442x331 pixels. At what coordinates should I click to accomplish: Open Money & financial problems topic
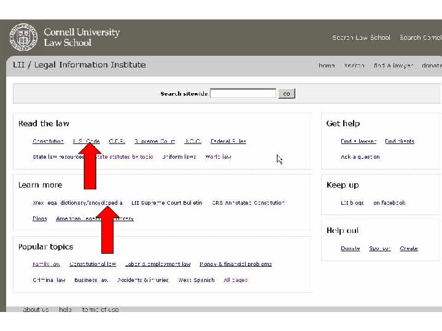pyautogui.click(x=236, y=264)
